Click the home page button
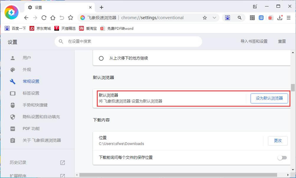The height and width of the screenshot is (178, 296). click(53, 18)
